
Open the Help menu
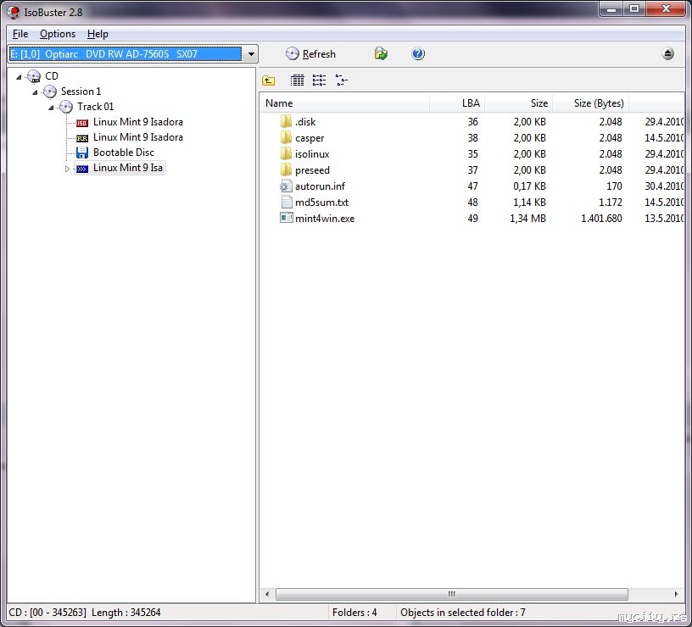coord(98,34)
